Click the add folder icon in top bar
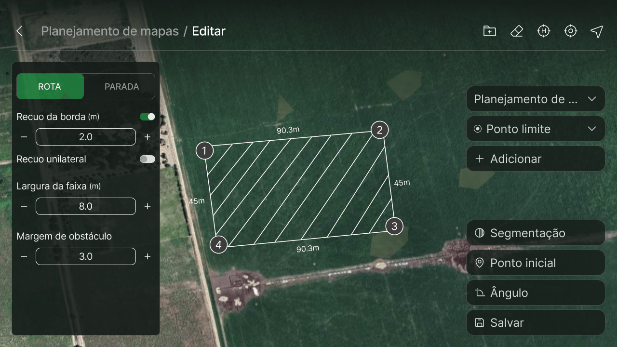This screenshot has height=347, width=617. pyautogui.click(x=490, y=31)
